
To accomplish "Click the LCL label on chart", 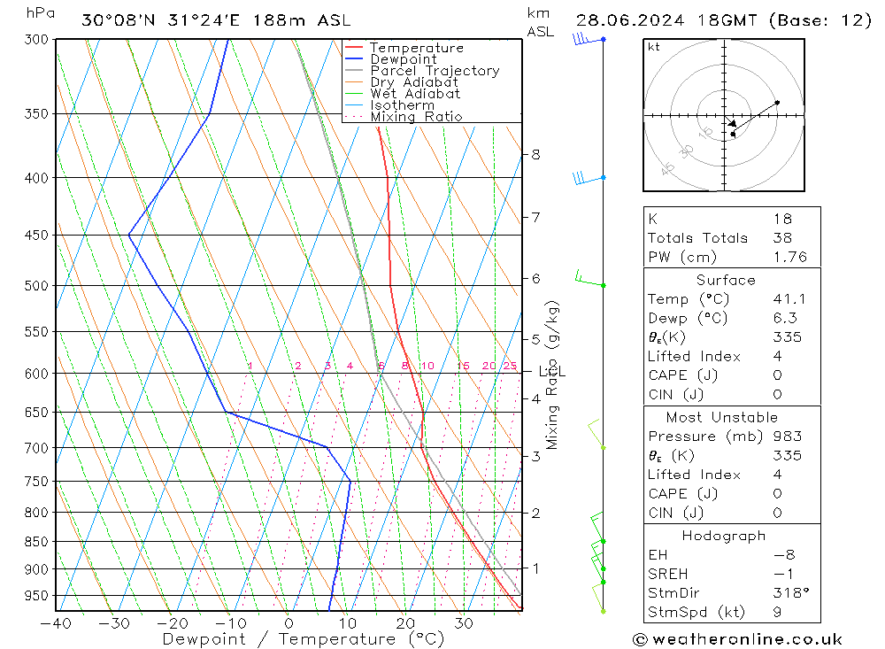I will coord(552,372).
